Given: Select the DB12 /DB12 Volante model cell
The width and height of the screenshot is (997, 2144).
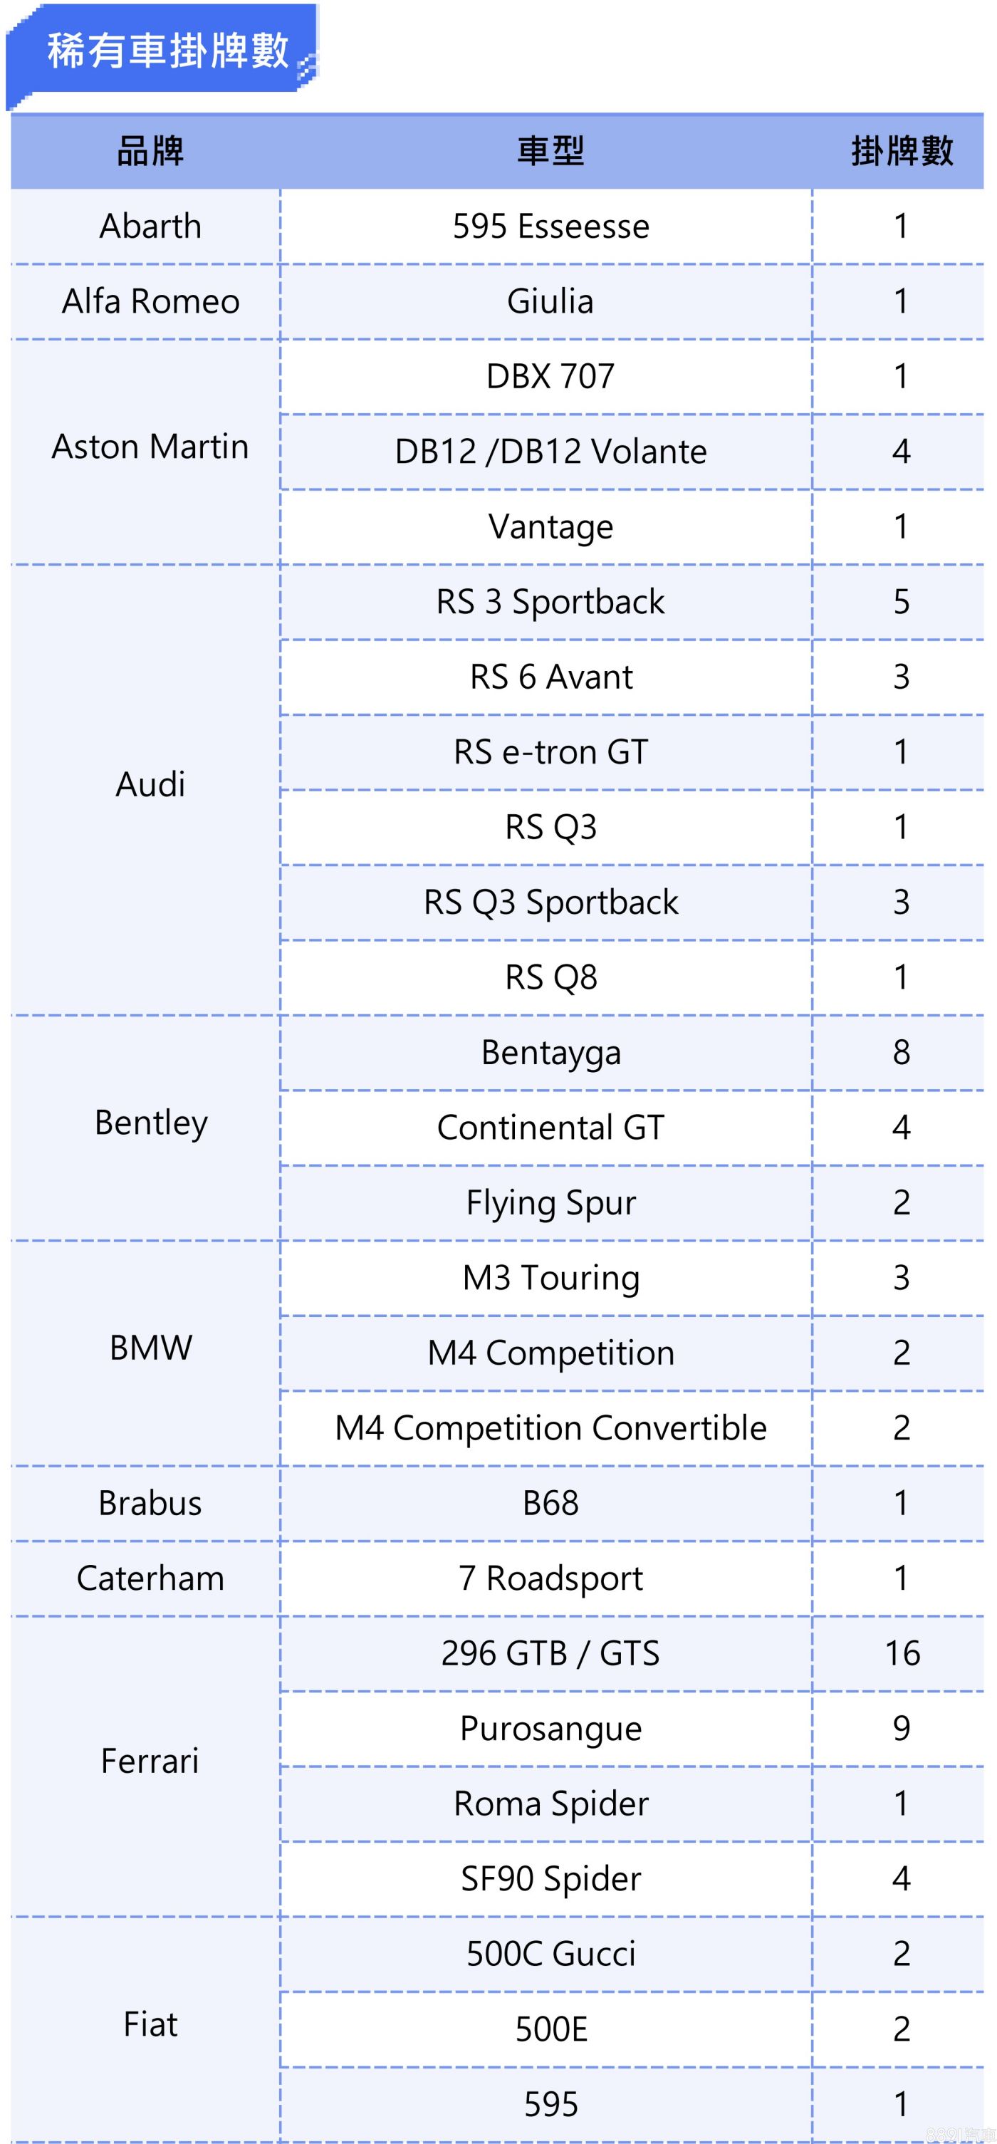Looking at the screenshot, I should tap(550, 452).
